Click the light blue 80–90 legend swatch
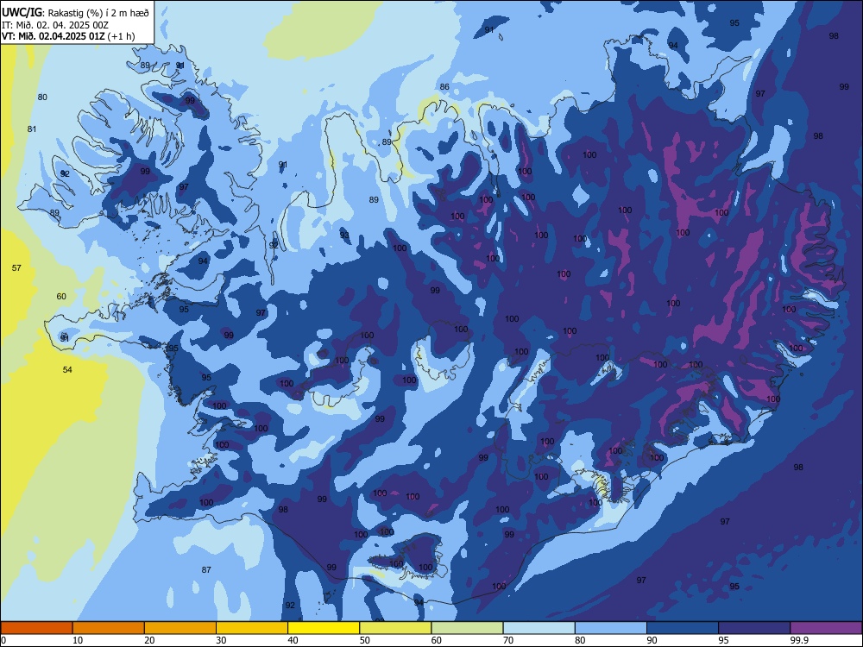Screen dimensions: 863x647 coord(611,628)
